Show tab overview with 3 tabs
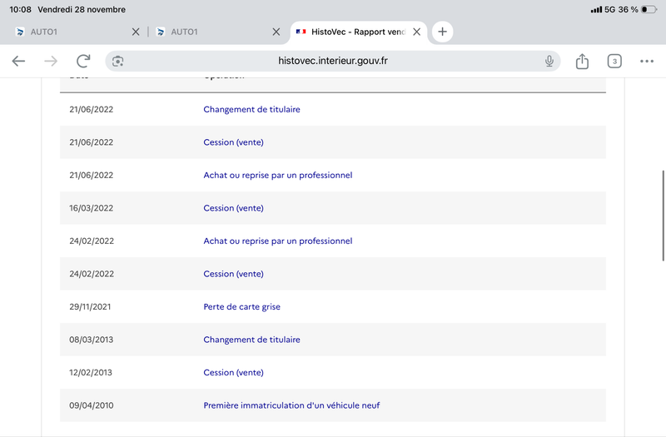The width and height of the screenshot is (666, 437). pos(614,61)
